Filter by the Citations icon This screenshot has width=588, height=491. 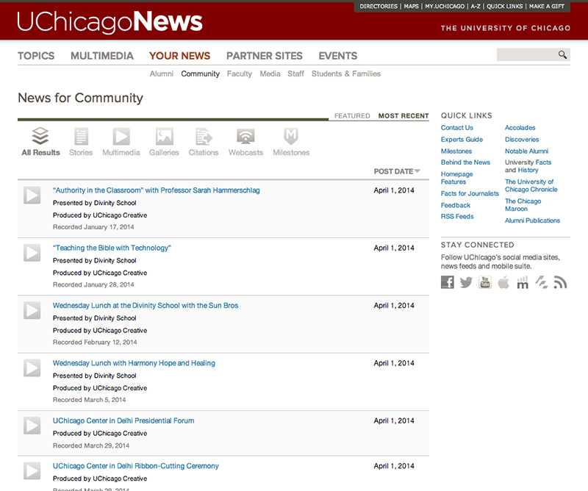pos(204,136)
